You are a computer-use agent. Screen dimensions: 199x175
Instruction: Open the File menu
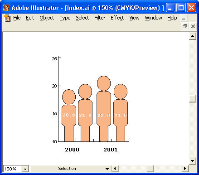[17, 18]
